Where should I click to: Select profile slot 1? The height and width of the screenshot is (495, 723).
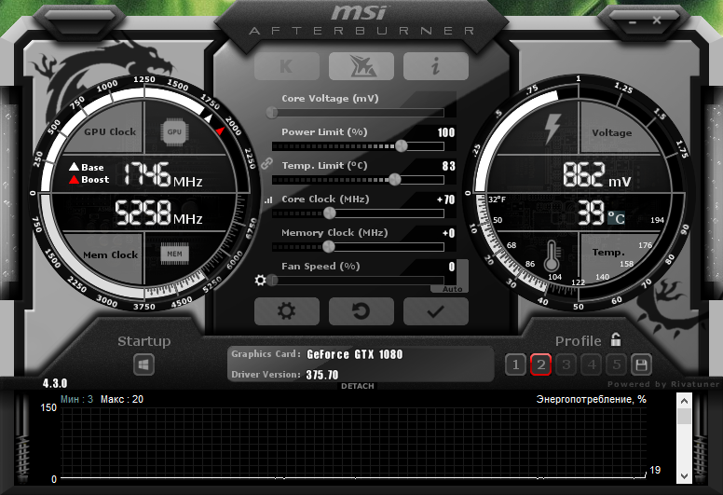click(515, 364)
